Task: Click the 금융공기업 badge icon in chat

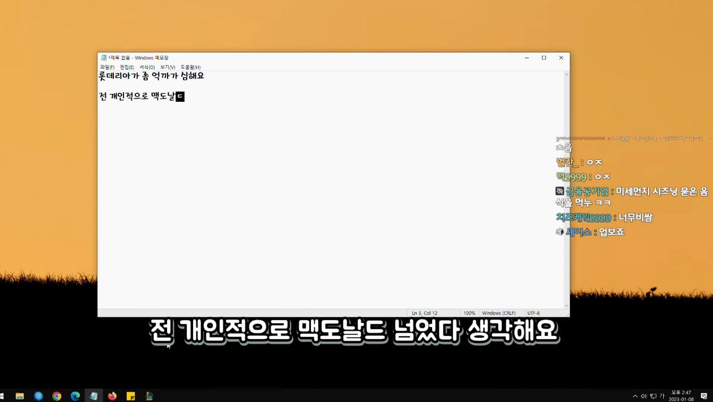Action: tap(558, 191)
